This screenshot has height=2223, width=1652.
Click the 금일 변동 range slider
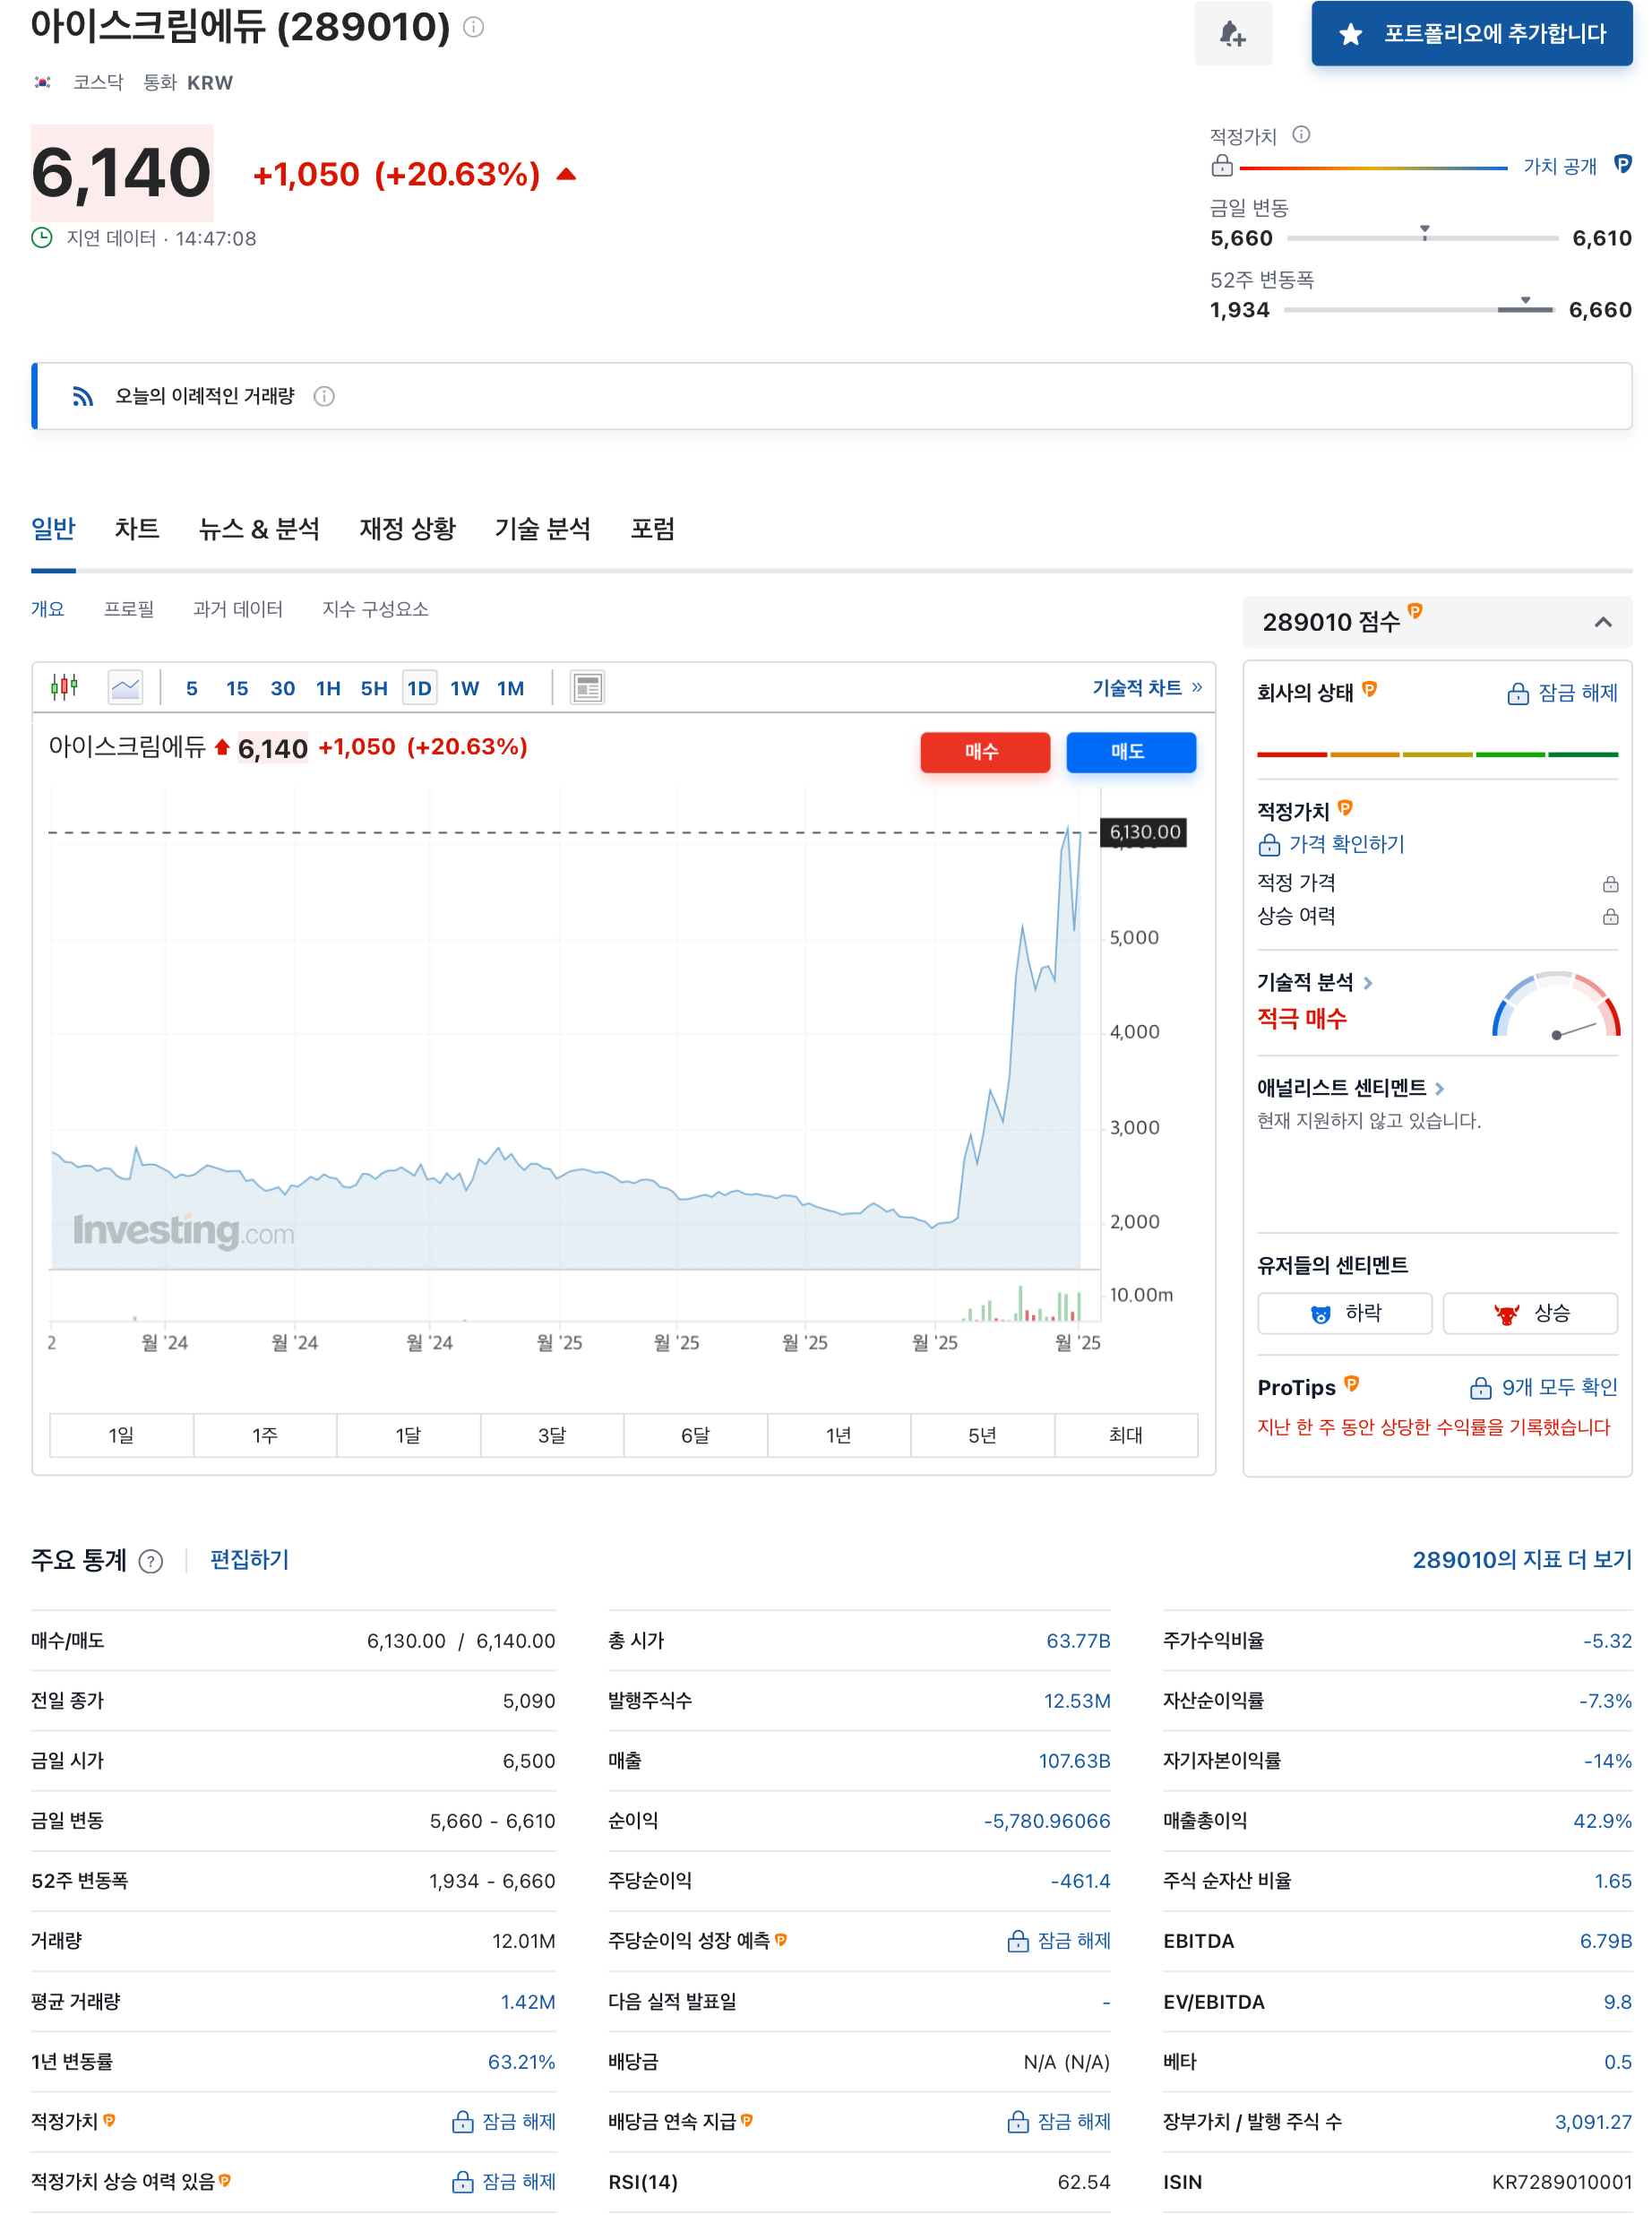tap(1422, 237)
